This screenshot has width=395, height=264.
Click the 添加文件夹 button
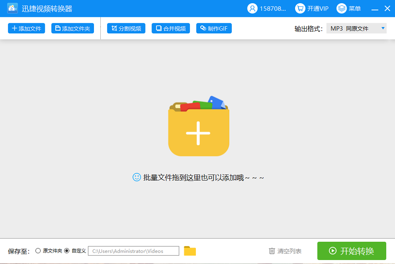click(x=73, y=28)
